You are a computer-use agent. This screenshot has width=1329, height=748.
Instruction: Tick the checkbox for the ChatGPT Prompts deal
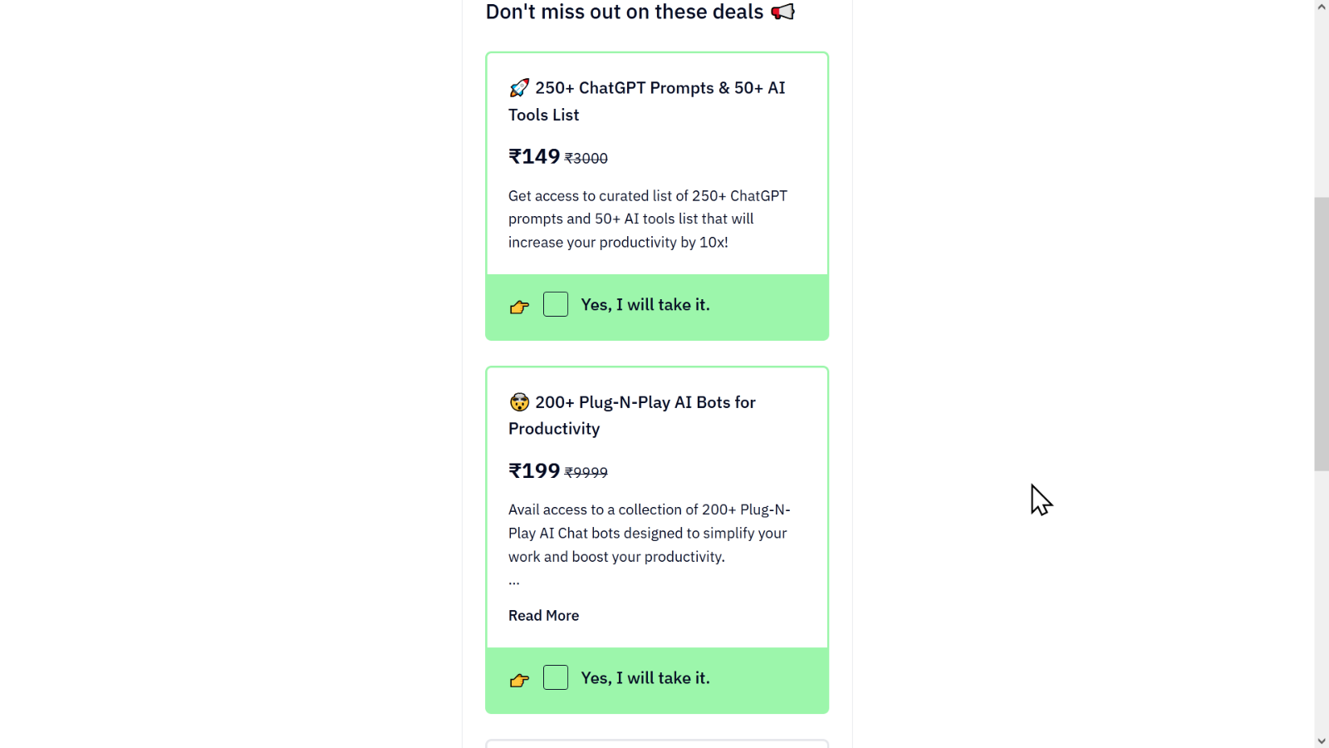point(556,304)
